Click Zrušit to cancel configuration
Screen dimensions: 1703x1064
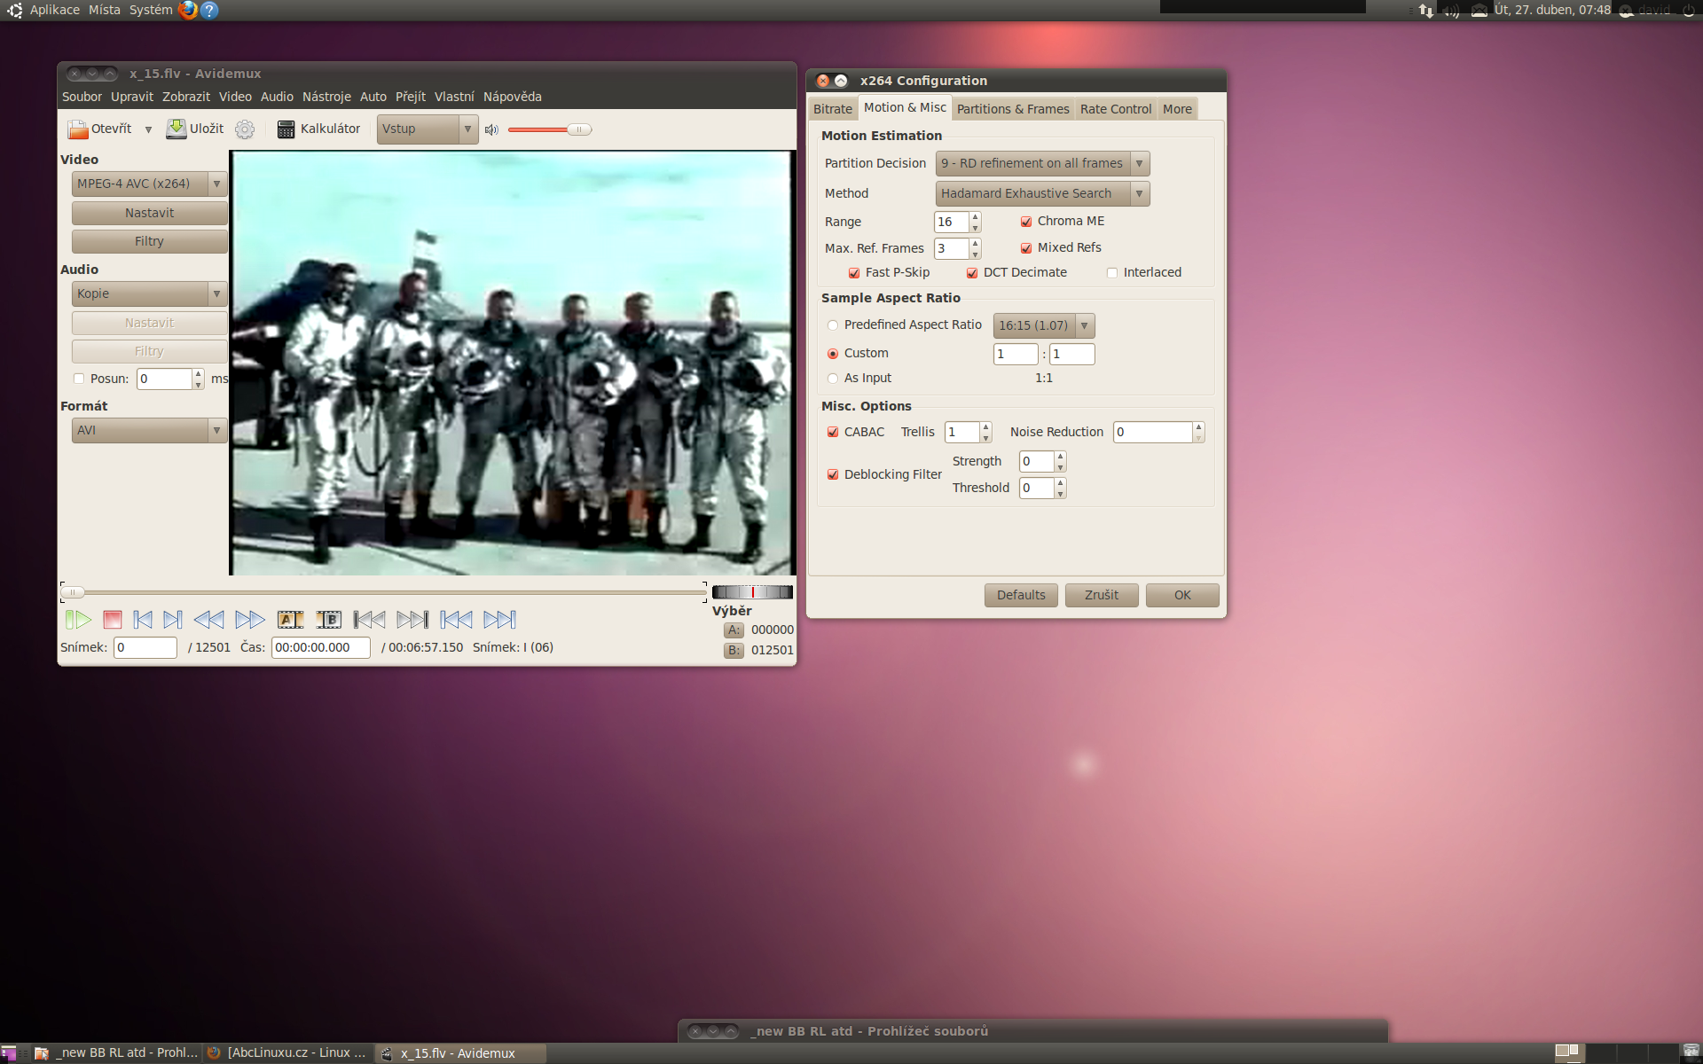[x=1102, y=595]
